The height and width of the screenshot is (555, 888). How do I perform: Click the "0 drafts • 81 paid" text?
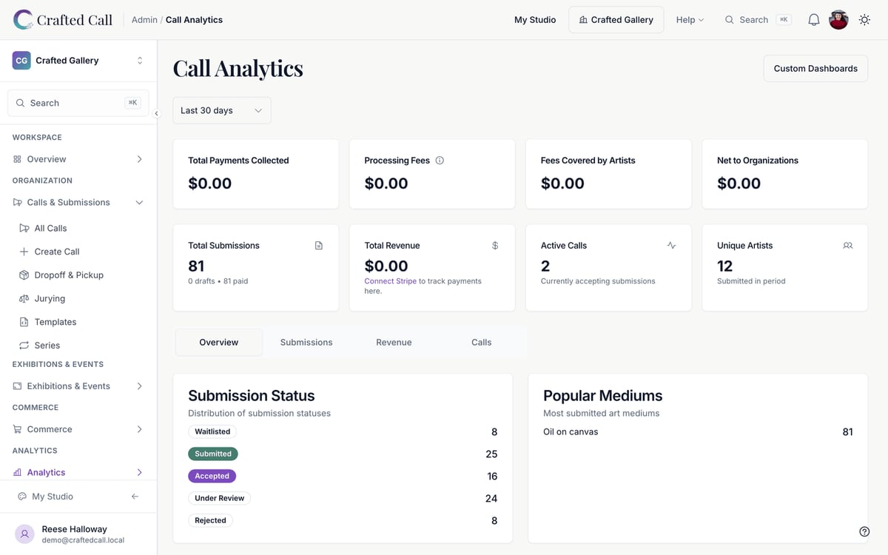click(x=218, y=281)
